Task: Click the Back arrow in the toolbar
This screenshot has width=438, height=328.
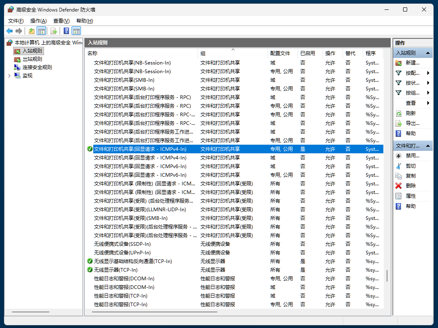Action: (x=9, y=31)
